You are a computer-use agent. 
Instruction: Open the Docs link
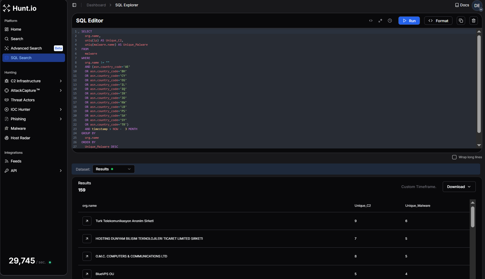point(462,5)
